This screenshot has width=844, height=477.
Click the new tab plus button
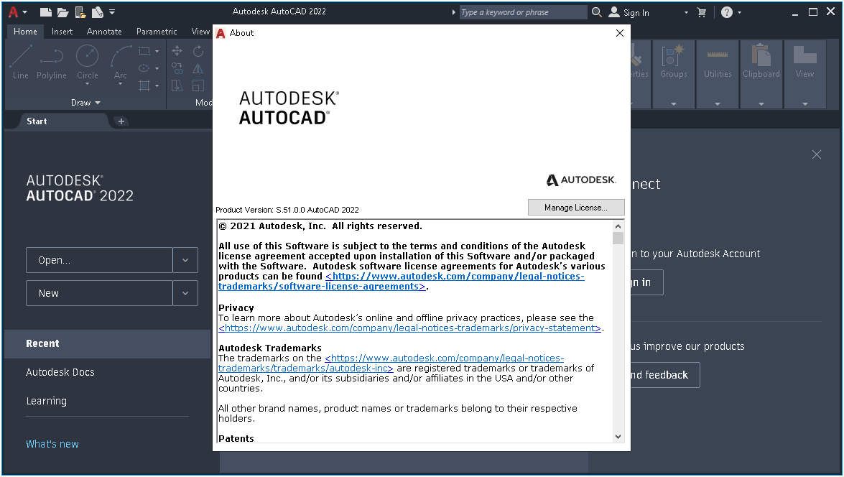pos(121,121)
